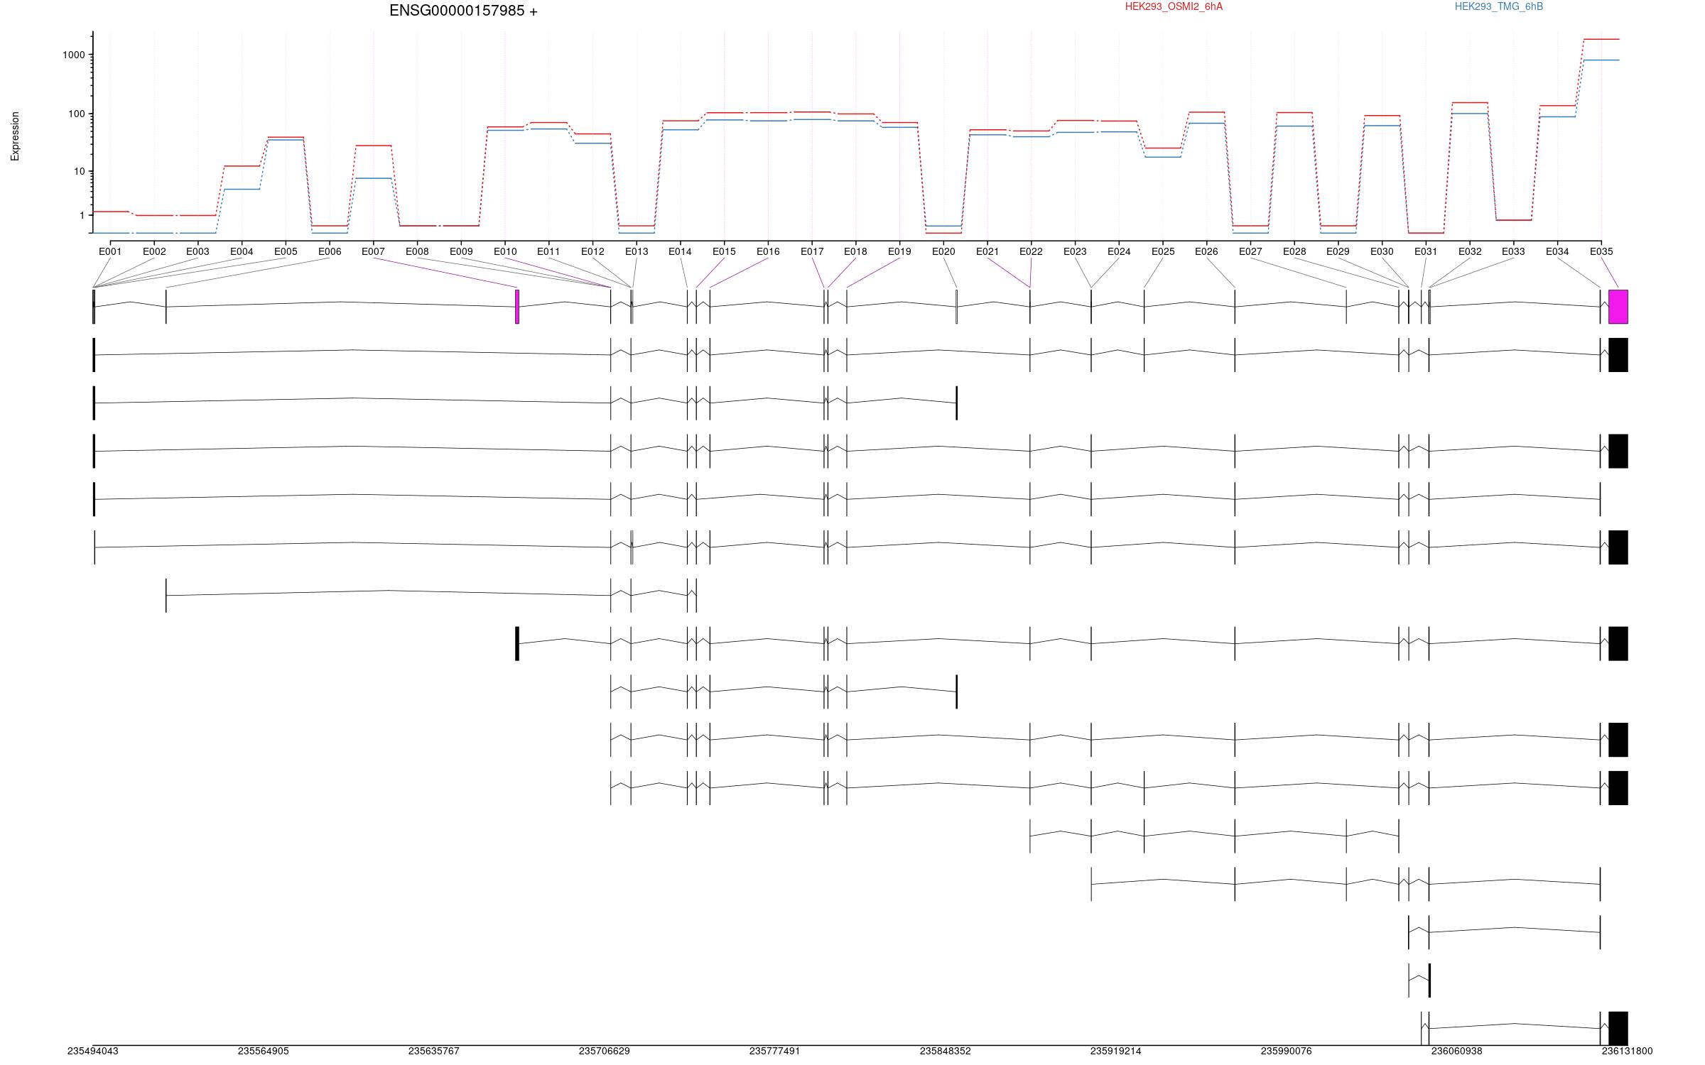Click exon label E002
This screenshot has height=1065, width=1705.
click(154, 251)
